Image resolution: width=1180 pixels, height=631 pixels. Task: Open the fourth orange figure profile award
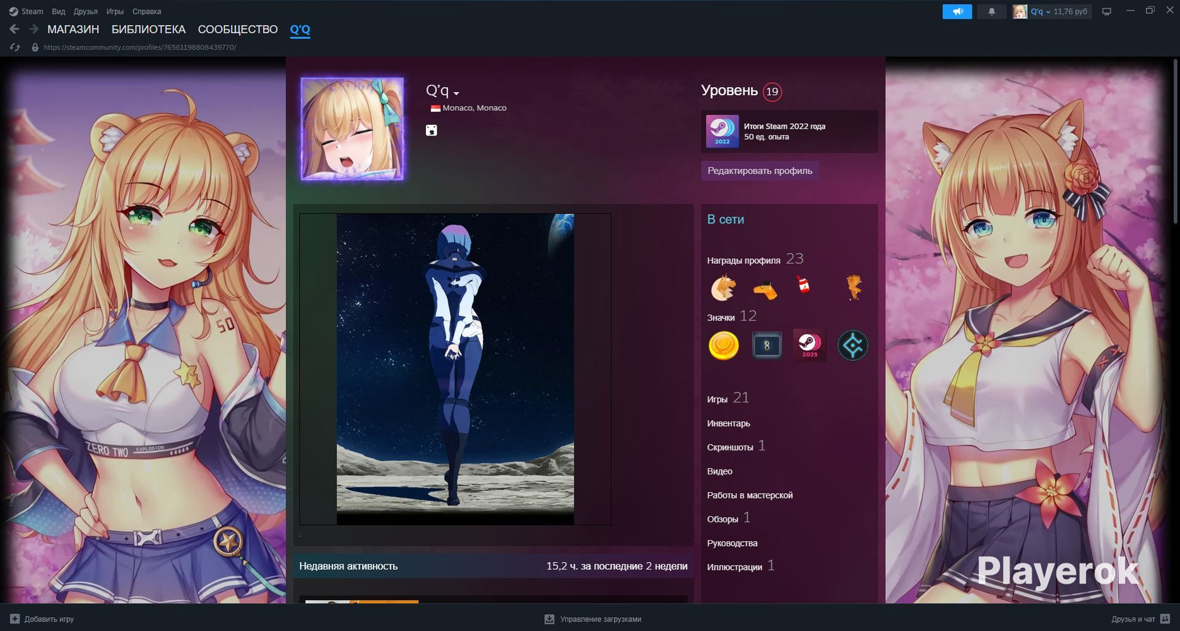(853, 288)
